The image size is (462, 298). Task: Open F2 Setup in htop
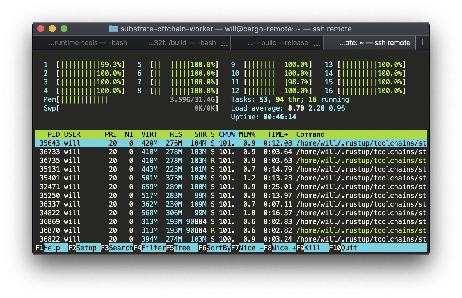pos(84,248)
